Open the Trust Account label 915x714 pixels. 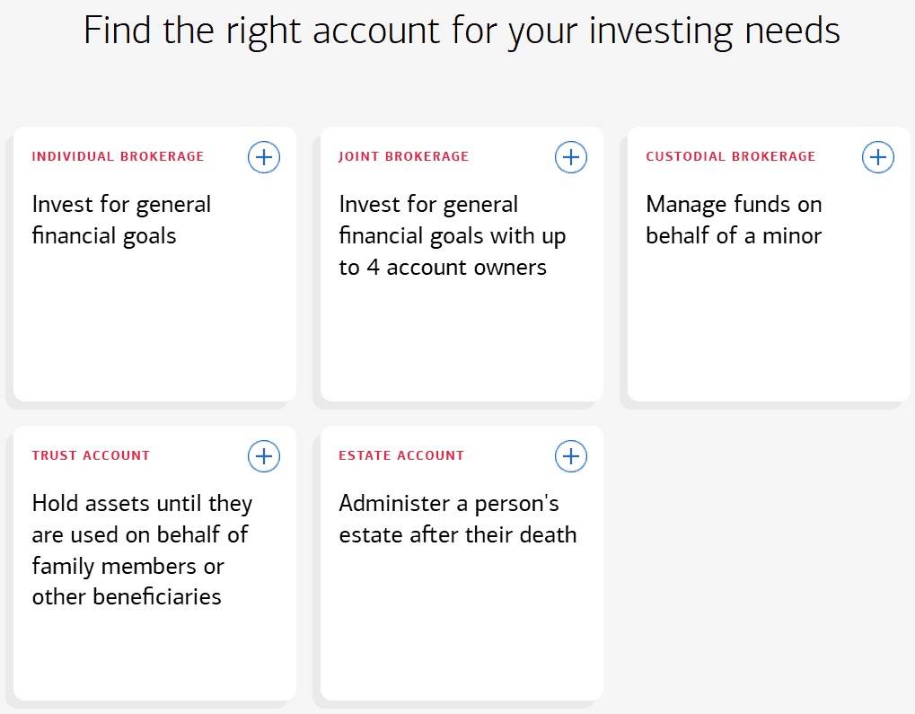[90, 455]
